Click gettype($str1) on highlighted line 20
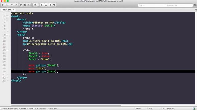 pyautogui.click(x=46, y=71)
